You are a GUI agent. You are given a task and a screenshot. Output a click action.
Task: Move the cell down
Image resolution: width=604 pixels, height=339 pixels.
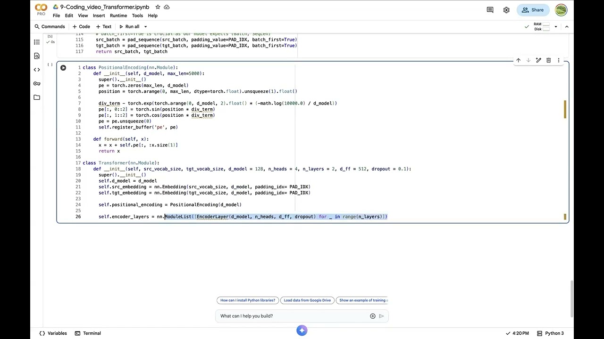pyautogui.click(x=528, y=60)
